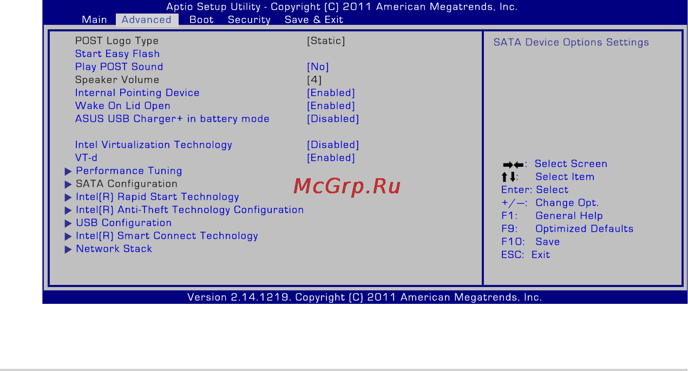This screenshot has height=371, width=688.
Task: Click the Enter: Select hint
Action: click(x=535, y=190)
